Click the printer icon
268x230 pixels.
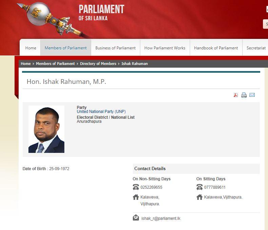tap(244, 95)
